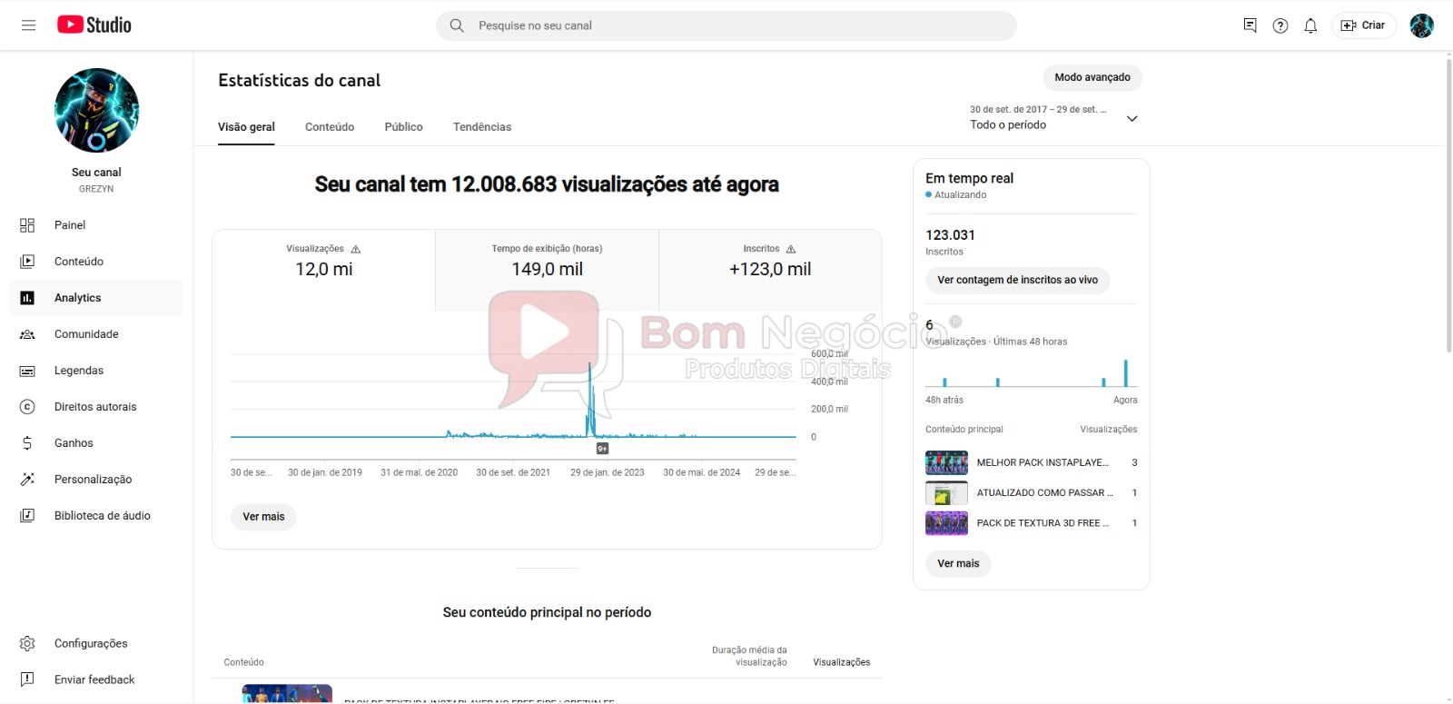The width and height of the screenshot is (1453, 704).
Task: Expand the Todo o período date dropdown
Action: 1132,118
